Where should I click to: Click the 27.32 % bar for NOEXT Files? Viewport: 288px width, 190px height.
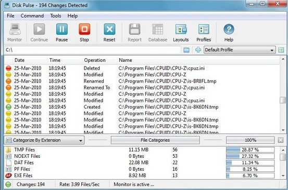pos(250,156)
